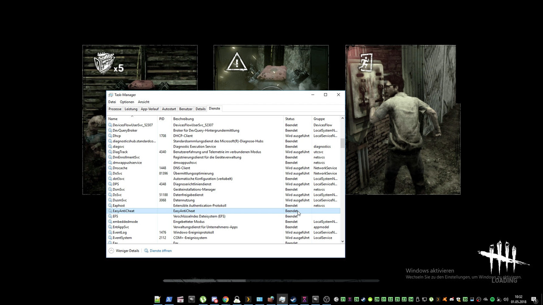
Task: Sort by Beschreibung column header
Action: (228, 119)
